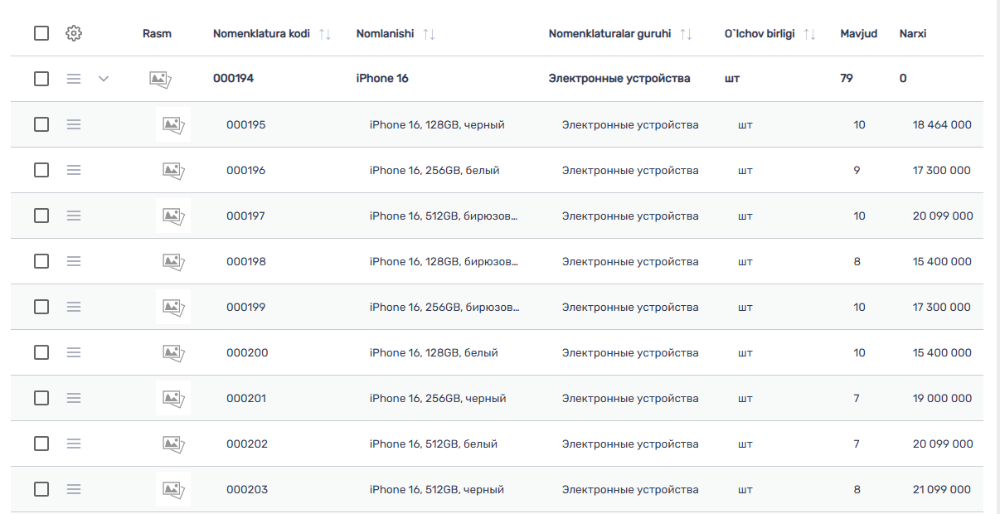Toggle select-all checkbox in header
The image size is (1000, 514).
point(41,33)
